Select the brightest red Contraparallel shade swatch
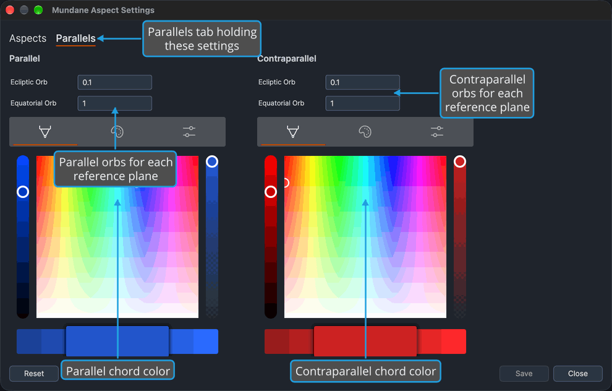This screenshot has width=612, height=391. 454,342
